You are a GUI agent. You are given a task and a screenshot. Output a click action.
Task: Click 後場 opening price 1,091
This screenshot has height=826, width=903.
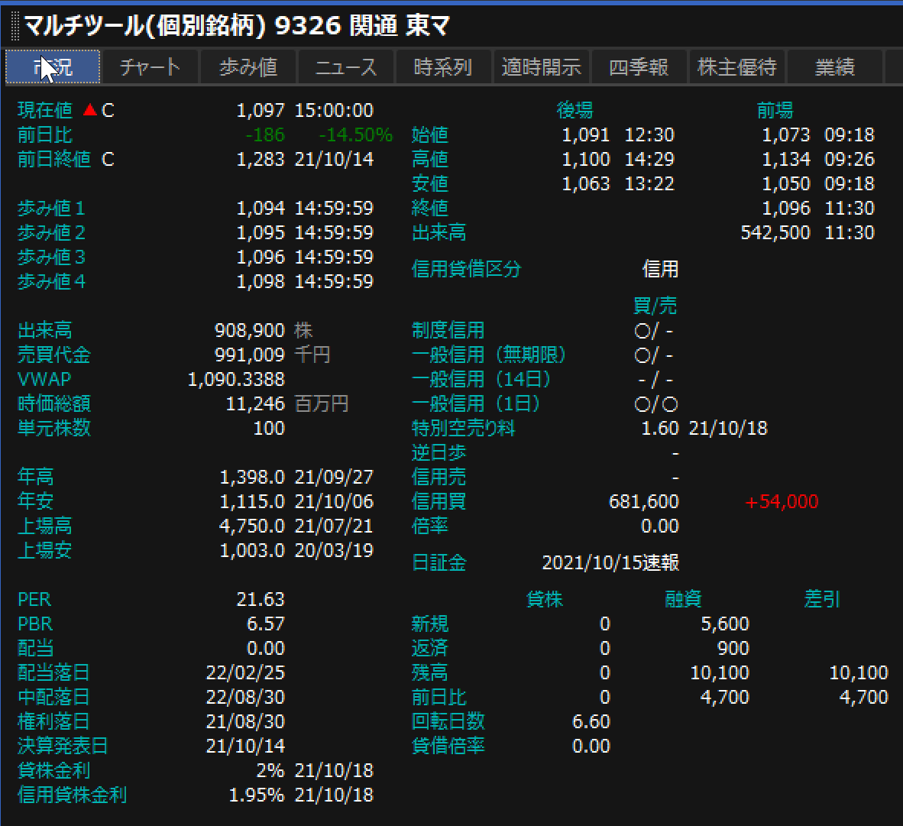(586, 134)
